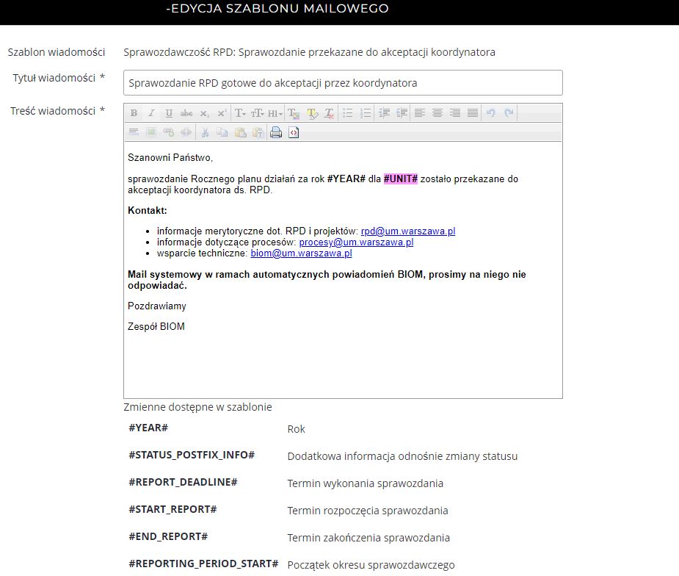Toggle bold formatting in the editor toolbar
This screenshot has height=576, width=679.
tap(134, 113)
